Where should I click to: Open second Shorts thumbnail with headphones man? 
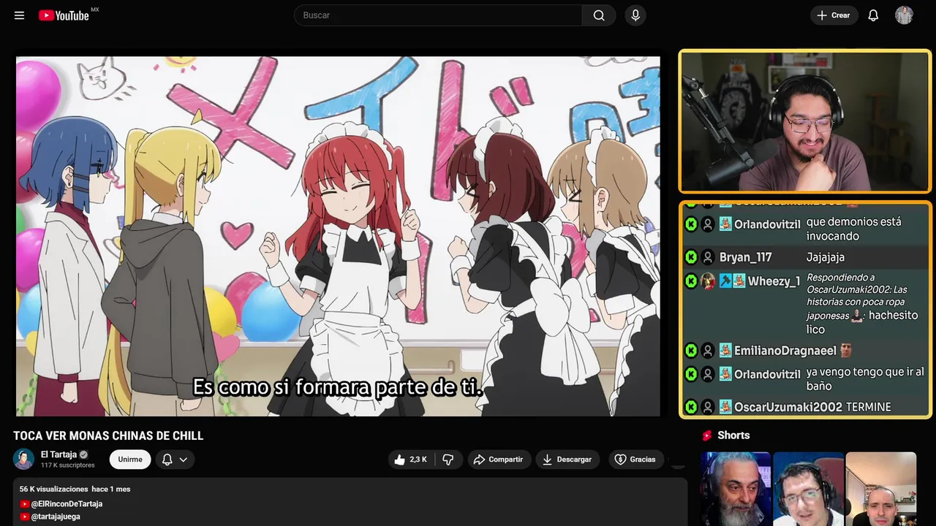pyautogui.click(x=808, y=489)
